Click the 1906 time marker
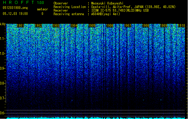This screenshot has width=188, height=119. (110, 26)
